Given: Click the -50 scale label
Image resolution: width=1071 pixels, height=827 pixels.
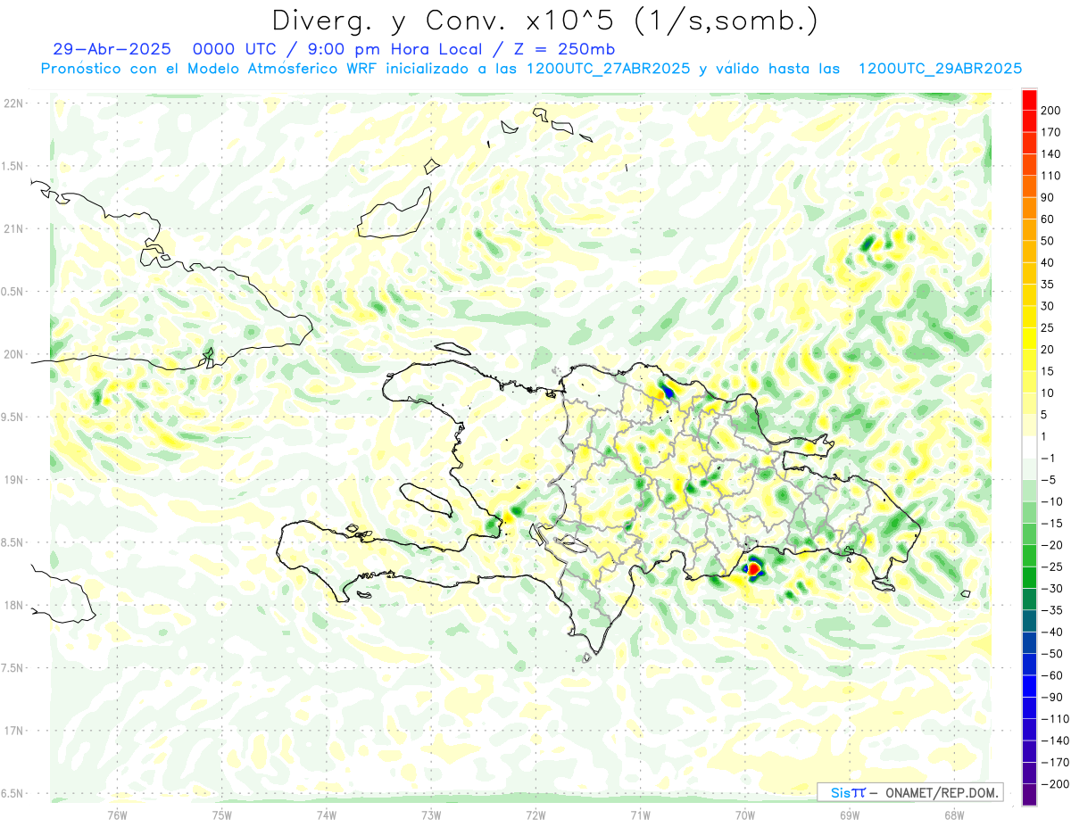Looking at the screenshot, I should [x=1050, y=654].
